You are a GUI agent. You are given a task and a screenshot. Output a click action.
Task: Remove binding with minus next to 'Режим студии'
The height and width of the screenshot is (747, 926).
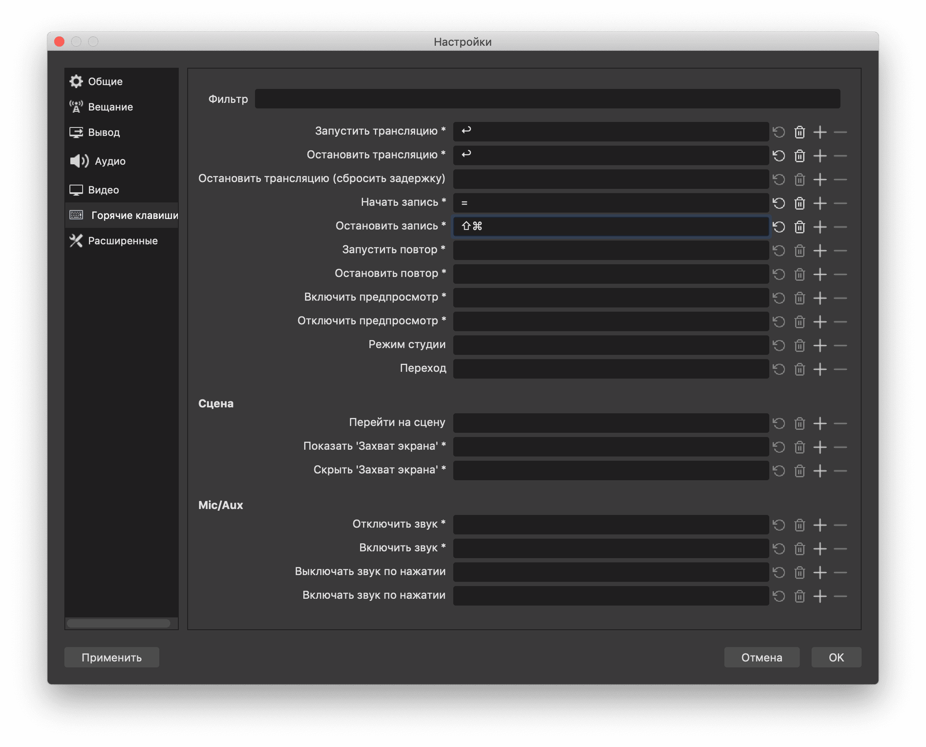(x=840, y=346)
